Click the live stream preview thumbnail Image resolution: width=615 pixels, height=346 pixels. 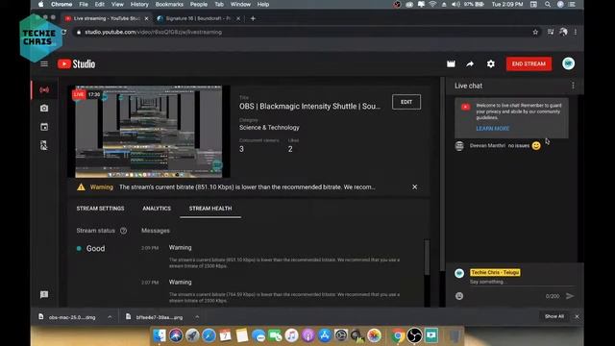149,132
